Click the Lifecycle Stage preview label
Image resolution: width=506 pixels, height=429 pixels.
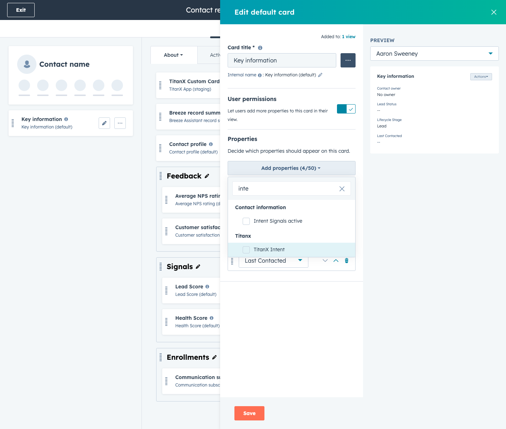pos(389,120)
